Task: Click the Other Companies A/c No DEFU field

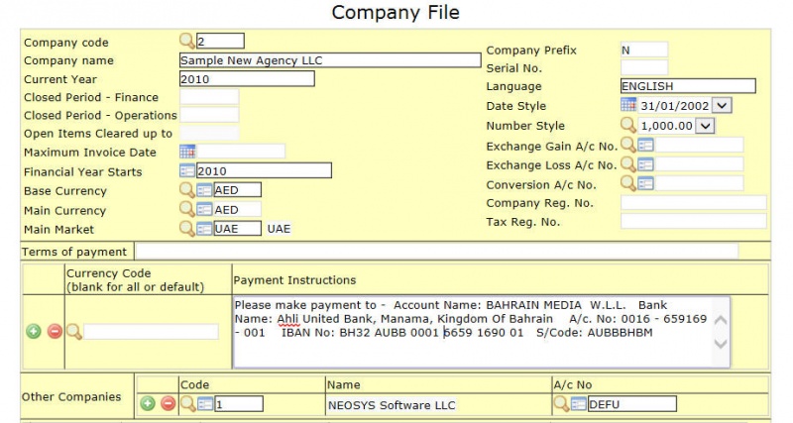Action: [x=632, y=404]
